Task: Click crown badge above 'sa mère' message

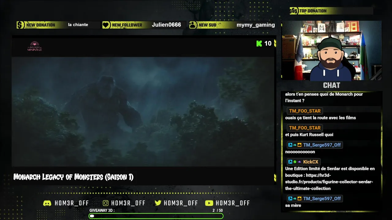Action: click(x=300, y=199)
